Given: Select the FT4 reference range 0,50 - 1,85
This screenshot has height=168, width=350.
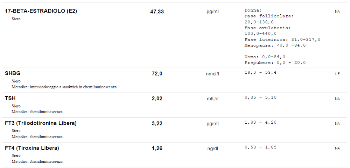Looking at the screenshot, I should 260,147.
